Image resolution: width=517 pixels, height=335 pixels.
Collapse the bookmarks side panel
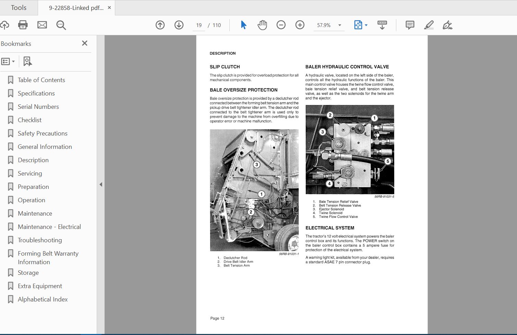(101, 184)
